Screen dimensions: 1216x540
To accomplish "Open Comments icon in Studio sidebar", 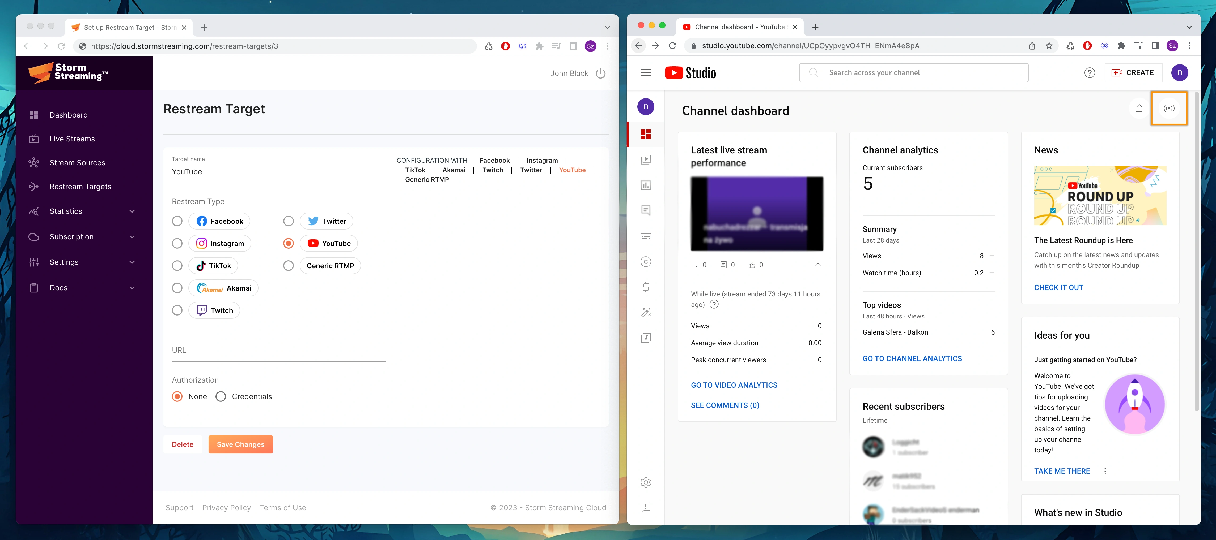I will (646, 210).
